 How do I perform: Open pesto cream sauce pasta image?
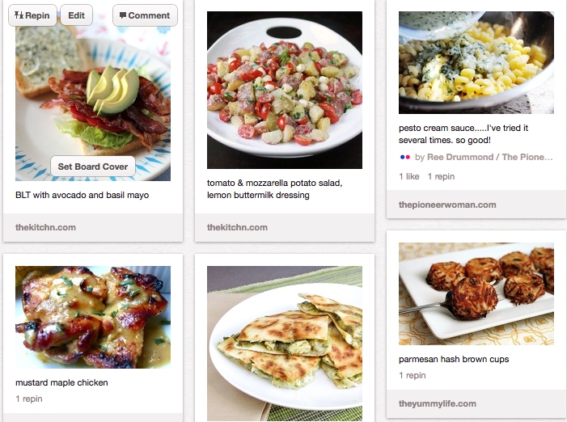point(476,62)
